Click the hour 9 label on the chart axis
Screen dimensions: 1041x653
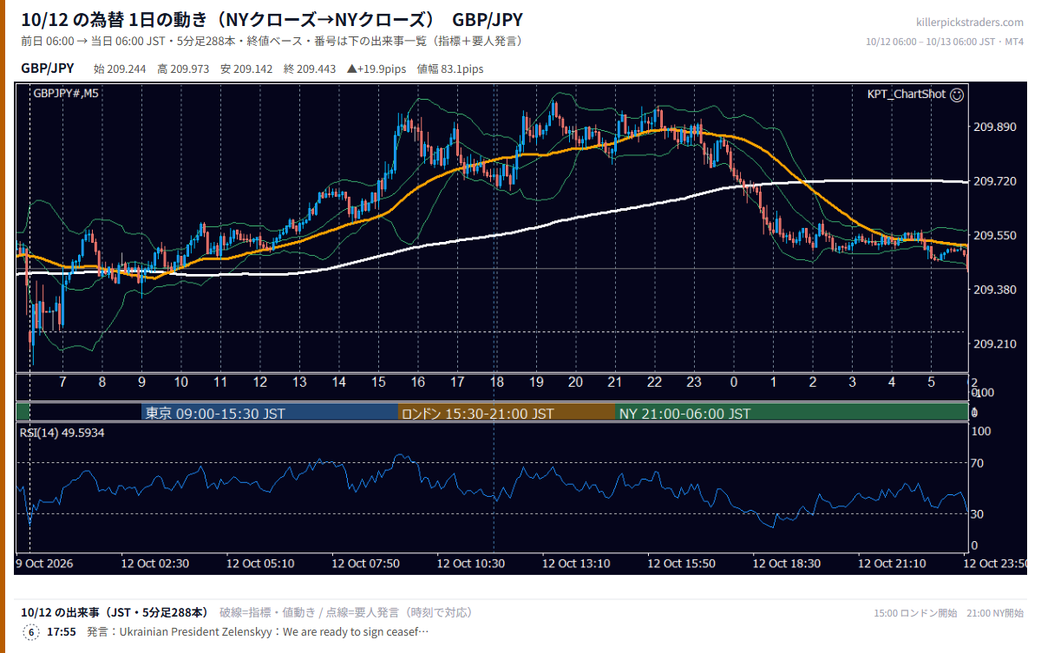(141, 382)
